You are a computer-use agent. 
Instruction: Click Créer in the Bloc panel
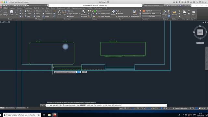[119, 11]
